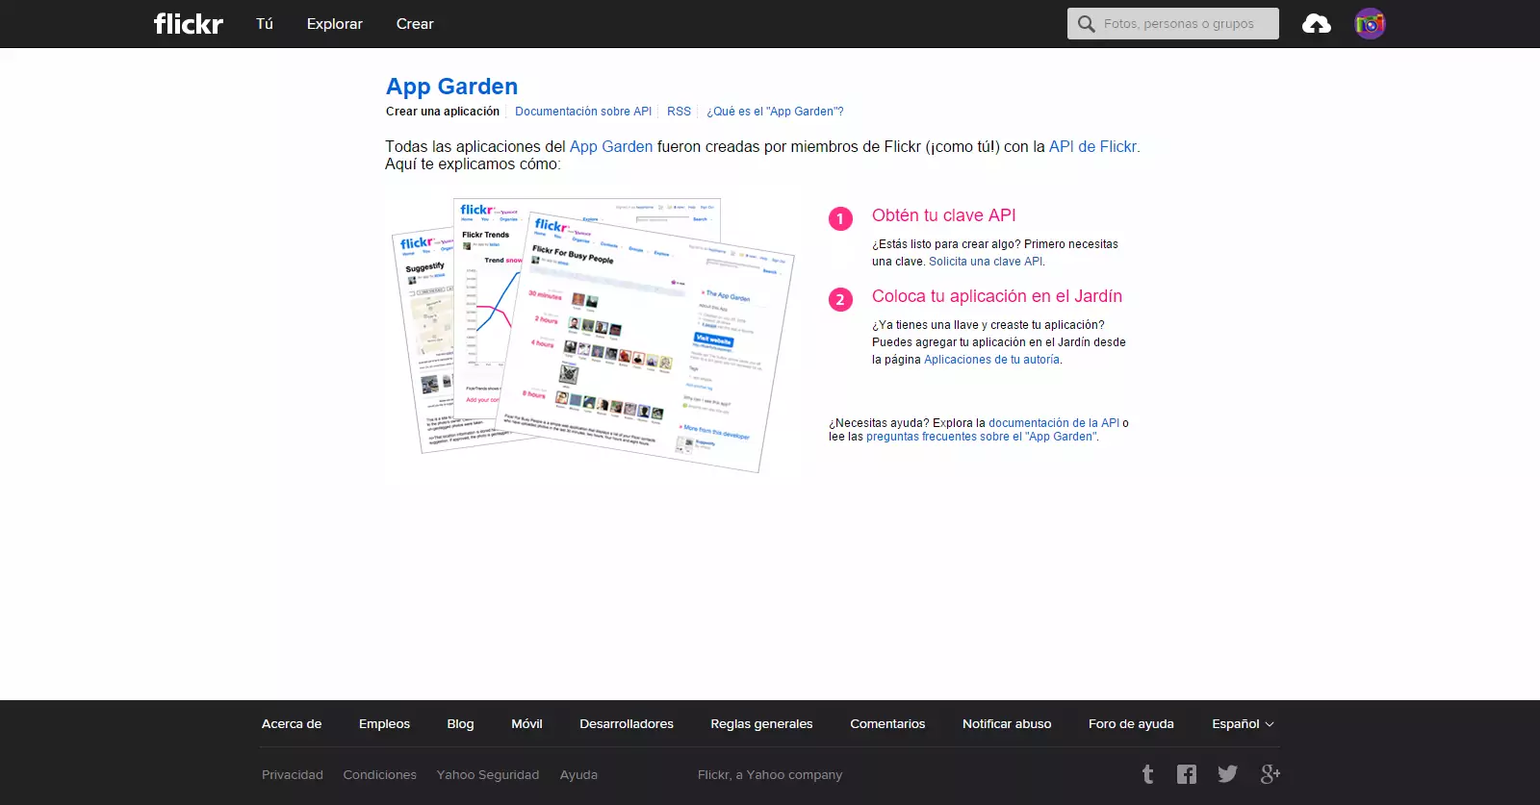Viewport: 1540px width, 805px height.
Task: Open Yahoo Seguridad footer link
Action: [x=488, y=775]
